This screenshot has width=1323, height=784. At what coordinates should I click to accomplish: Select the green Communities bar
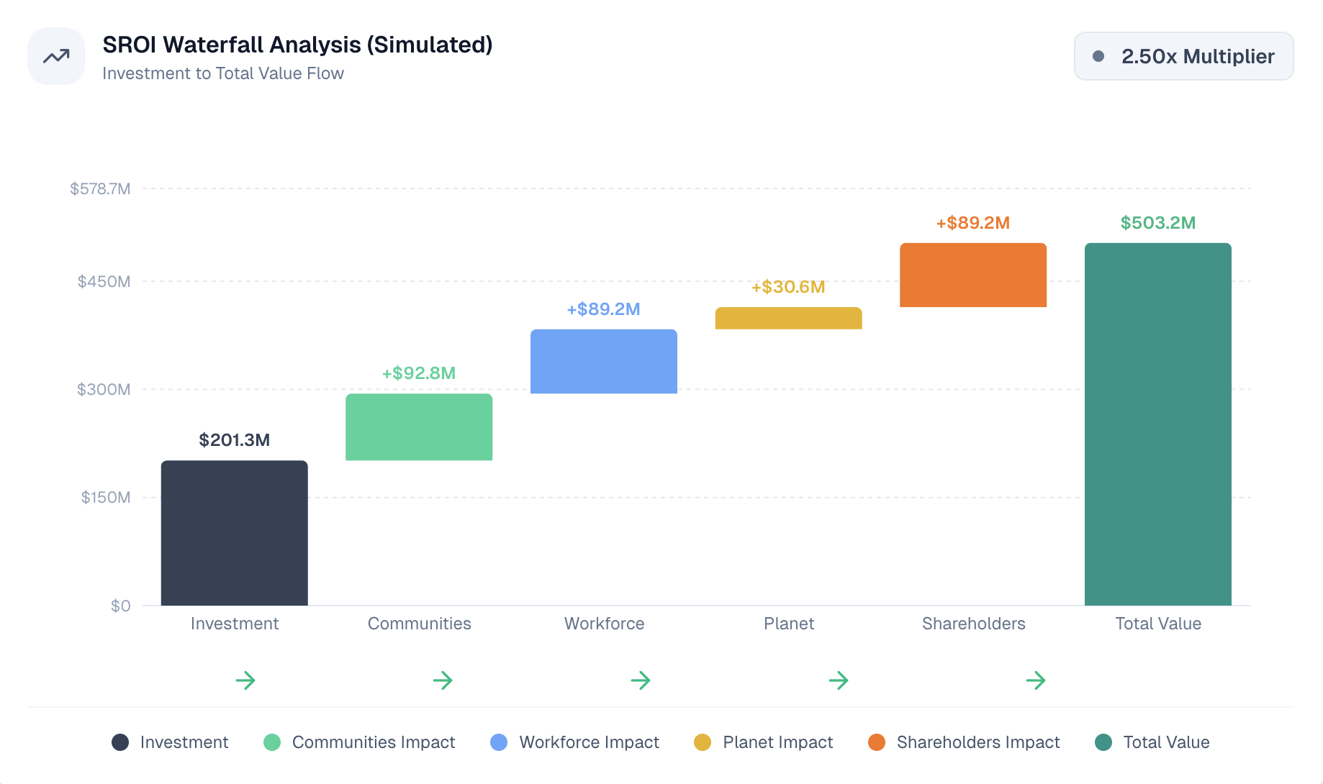pyautogui.click(x=419, y=427)
